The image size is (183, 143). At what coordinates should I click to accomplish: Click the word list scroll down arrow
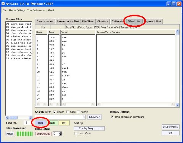point(177,105)
